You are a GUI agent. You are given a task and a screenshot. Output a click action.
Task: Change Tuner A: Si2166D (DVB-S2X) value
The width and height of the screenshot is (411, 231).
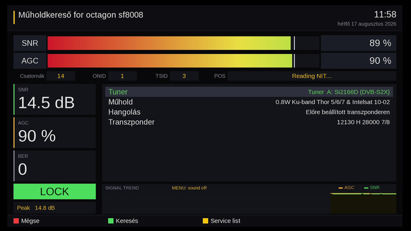[x=349, y=92]
